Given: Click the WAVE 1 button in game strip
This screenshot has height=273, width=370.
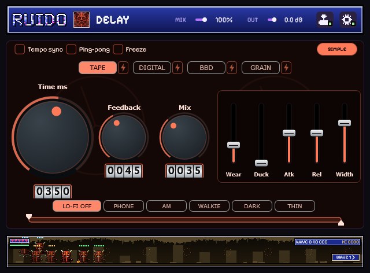Looking at the screenshot, I should [x=346, y=257].
